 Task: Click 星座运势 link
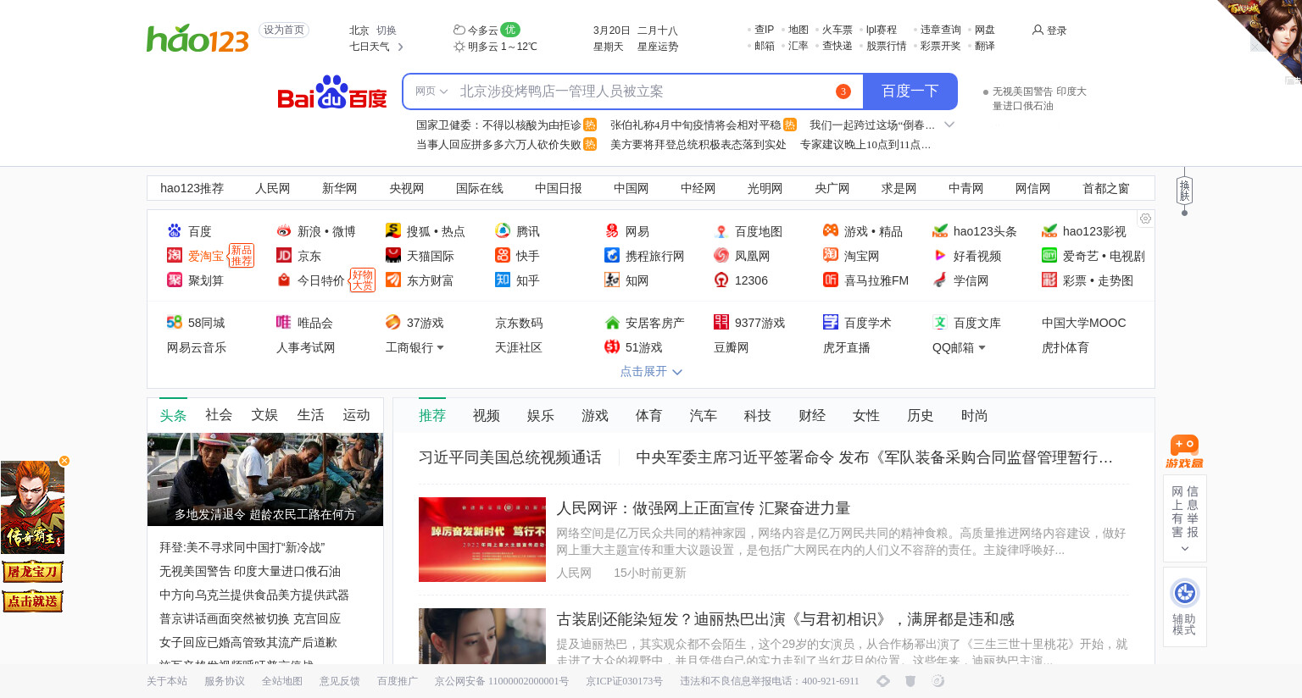[x=658, y=47]
